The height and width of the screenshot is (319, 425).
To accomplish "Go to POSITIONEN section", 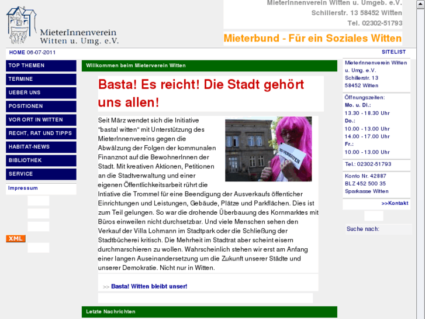I will [41, 107].
